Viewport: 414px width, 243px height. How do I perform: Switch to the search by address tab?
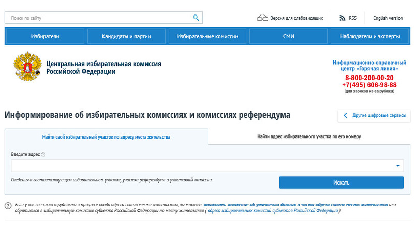click(x=106, y=137)
